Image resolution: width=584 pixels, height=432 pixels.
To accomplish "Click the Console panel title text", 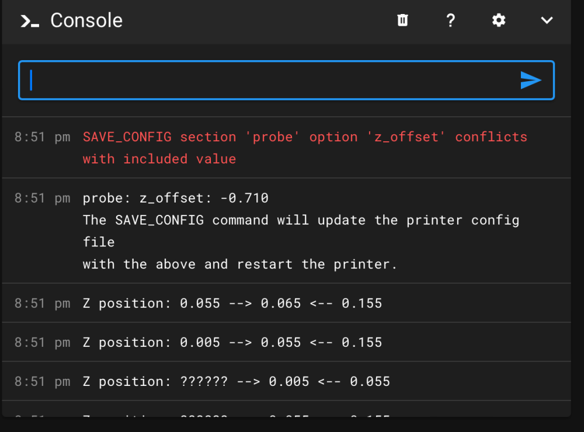I will pos(86,20).
